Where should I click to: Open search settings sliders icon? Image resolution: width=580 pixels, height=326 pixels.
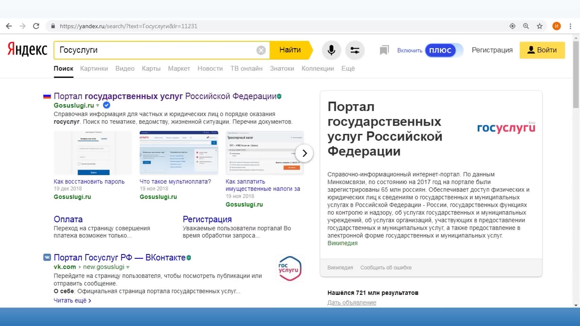(x=355, y=50)
